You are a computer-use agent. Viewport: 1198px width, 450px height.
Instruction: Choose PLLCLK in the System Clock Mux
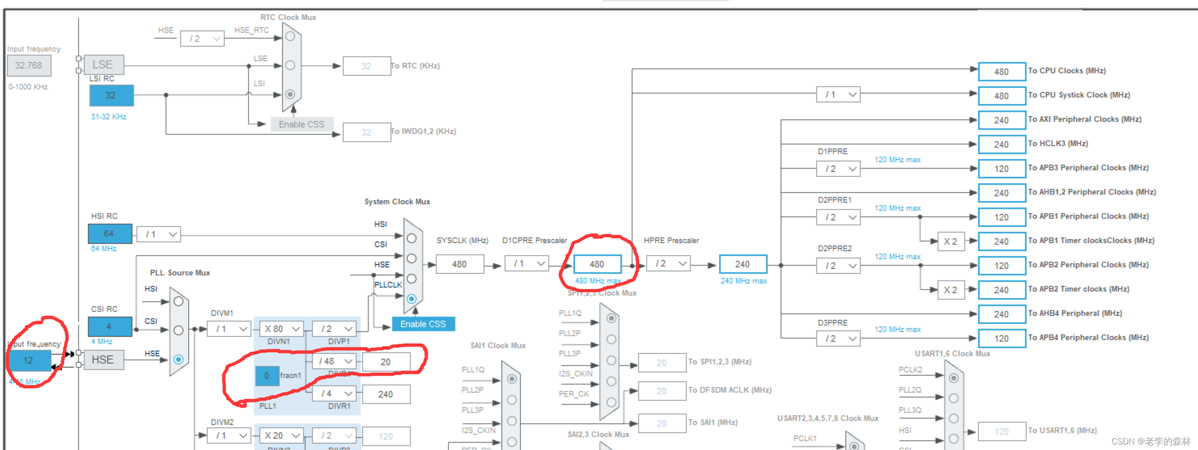pos(412,299)
